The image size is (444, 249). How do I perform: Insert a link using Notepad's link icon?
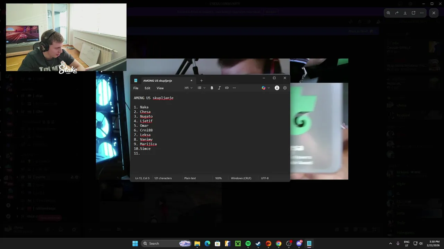pyautogui.click(x=227, y=88)
